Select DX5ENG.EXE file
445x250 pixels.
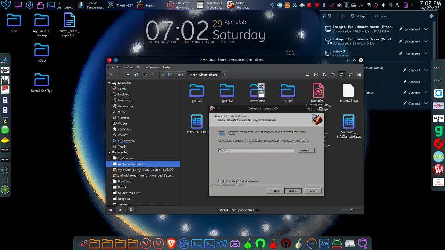[197, 124]
